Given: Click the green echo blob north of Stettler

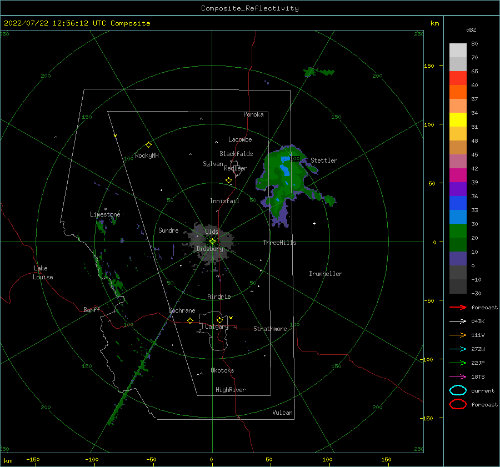Looking at the screenshot, I should tap(318, 72).
